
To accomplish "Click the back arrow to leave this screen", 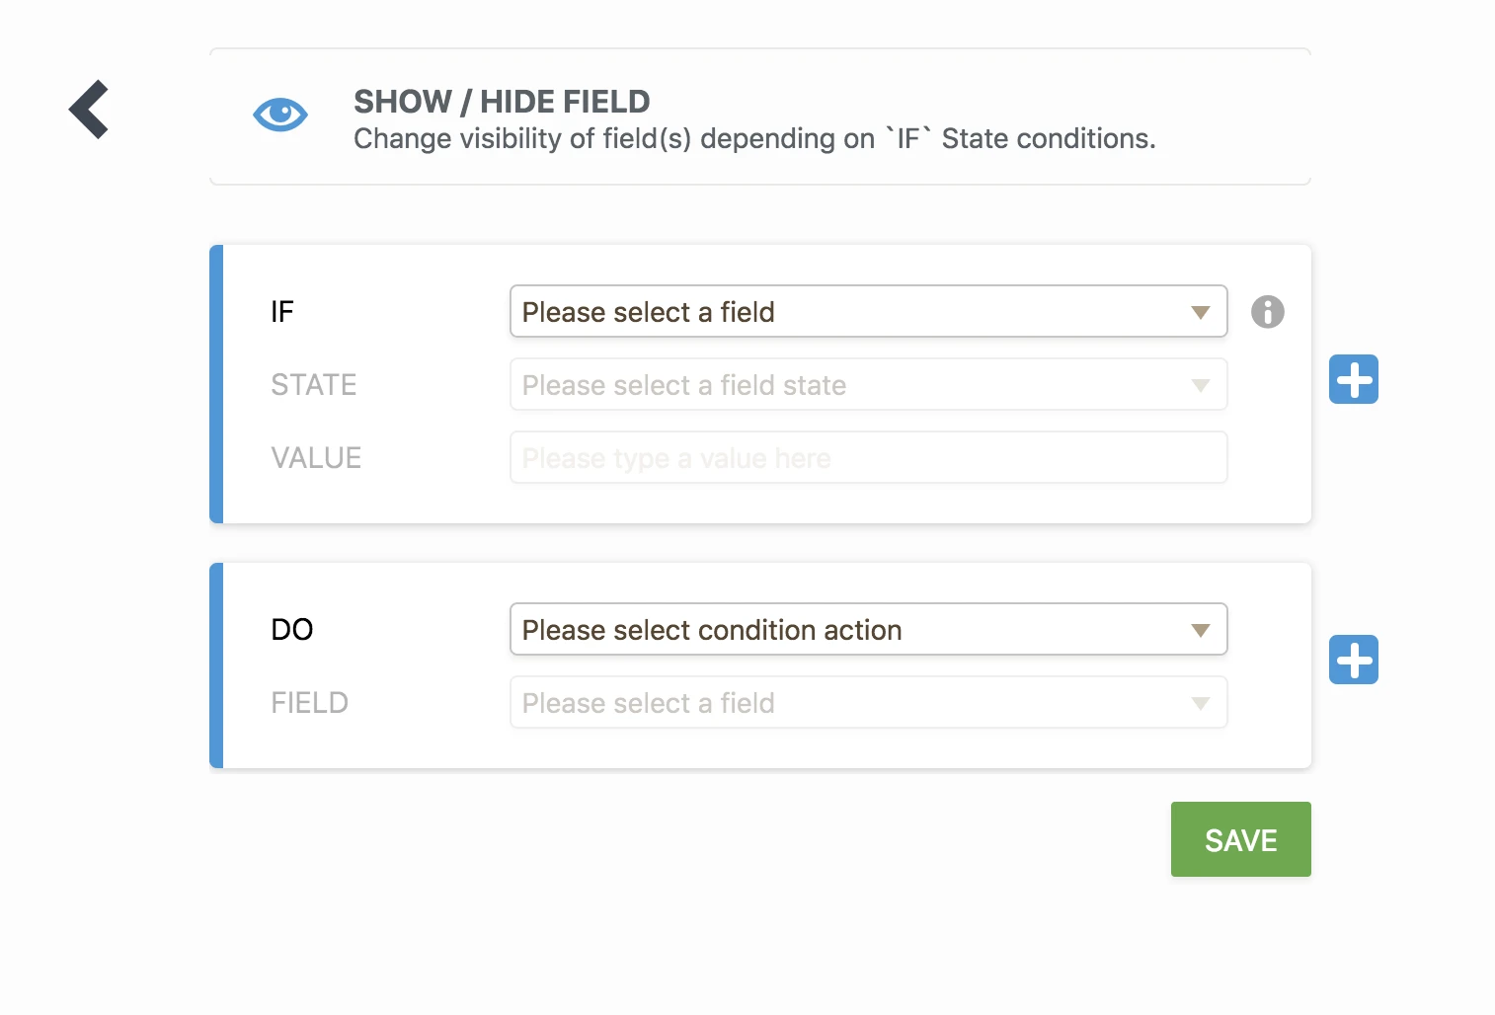I will [88, 109].
